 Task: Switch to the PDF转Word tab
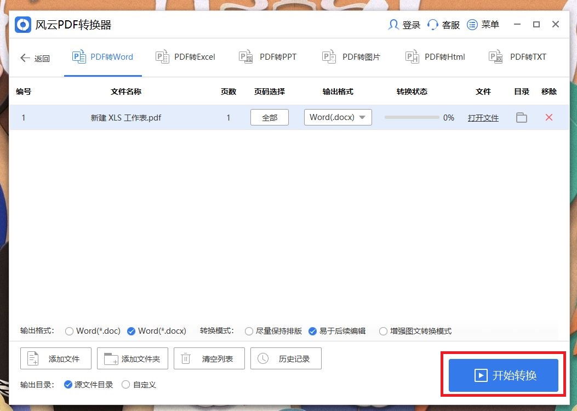click(102, 57)
